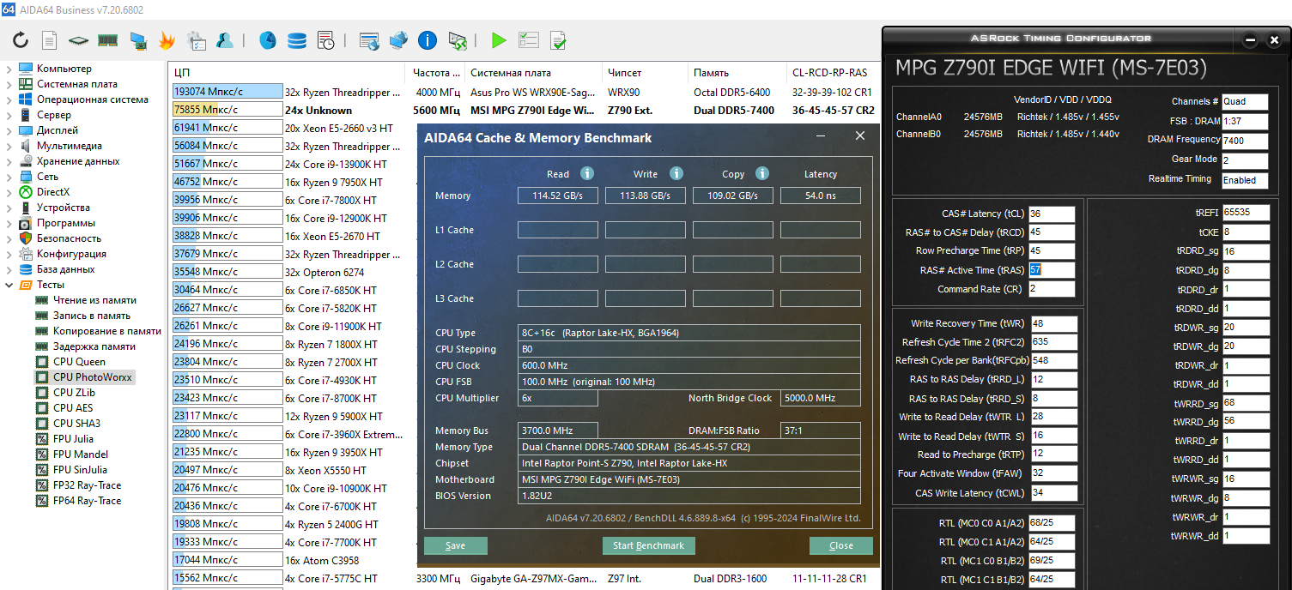The height and width of the screenshot is (590, 1292).
Task: Expand the Системная плата tree node
Action: (9, 84)
